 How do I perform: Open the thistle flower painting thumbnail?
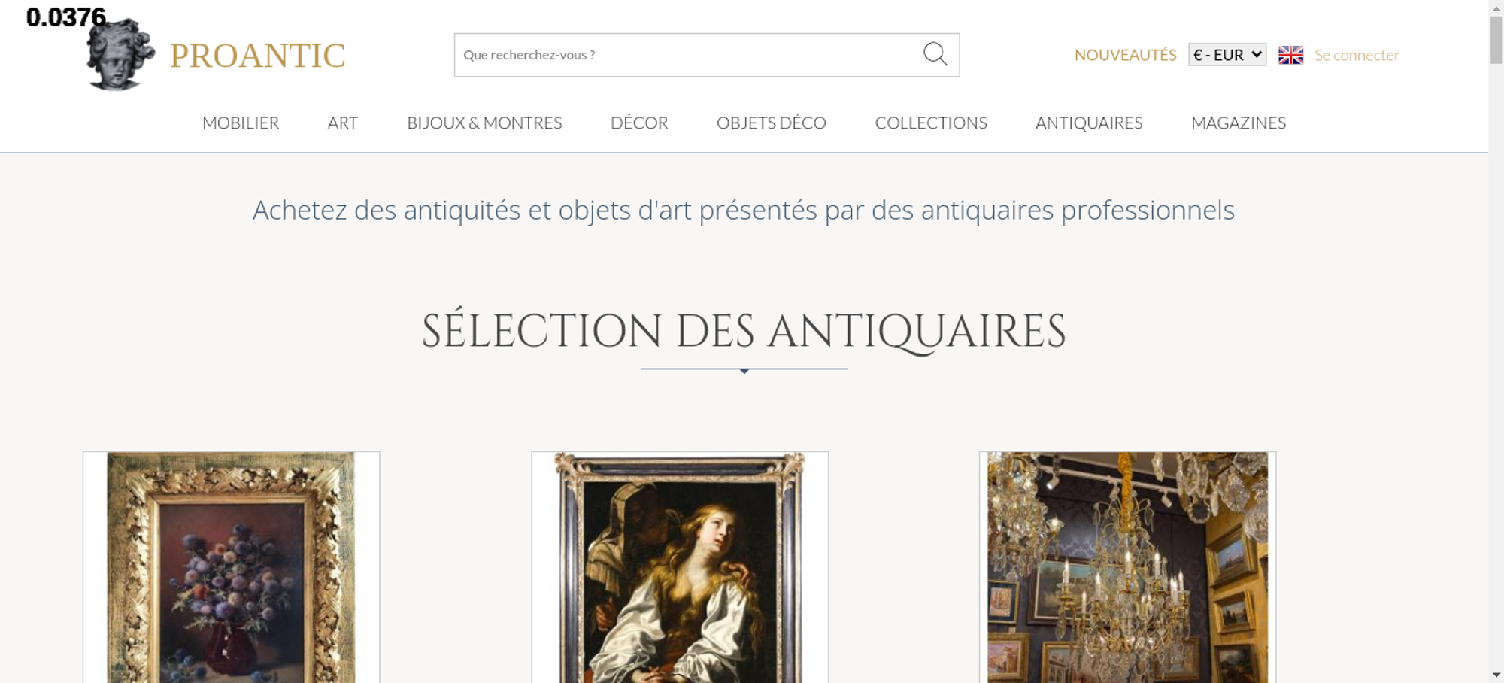tap(232, 567)
